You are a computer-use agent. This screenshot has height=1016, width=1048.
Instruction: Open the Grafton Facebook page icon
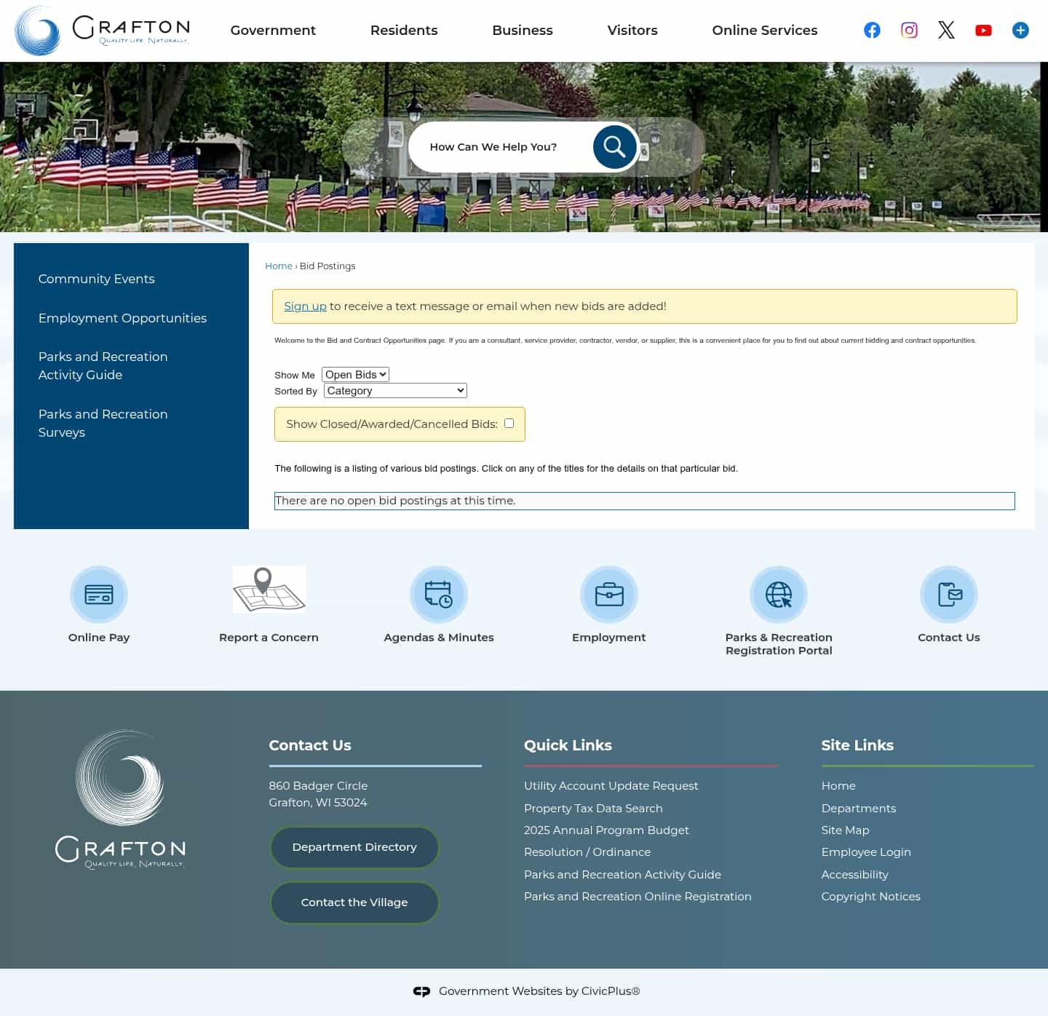click(871, 30)
